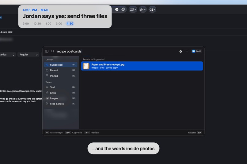Open the Helvetica font family dropdown
247x164 pixels.
click(7, 54)
